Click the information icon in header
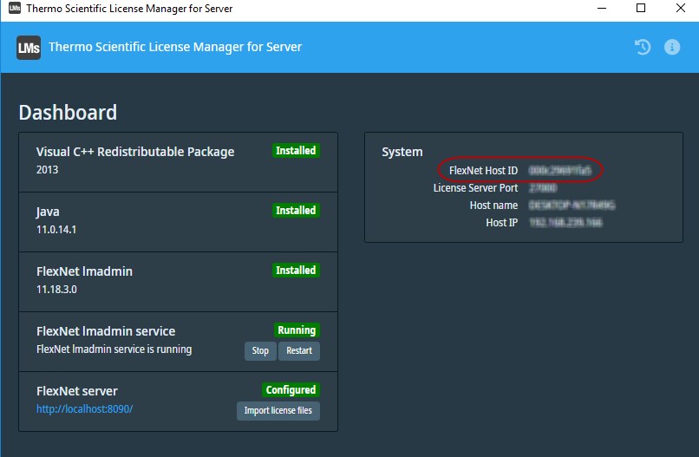The width and height of the screenshot is (699, 457). tap(672, 47)
